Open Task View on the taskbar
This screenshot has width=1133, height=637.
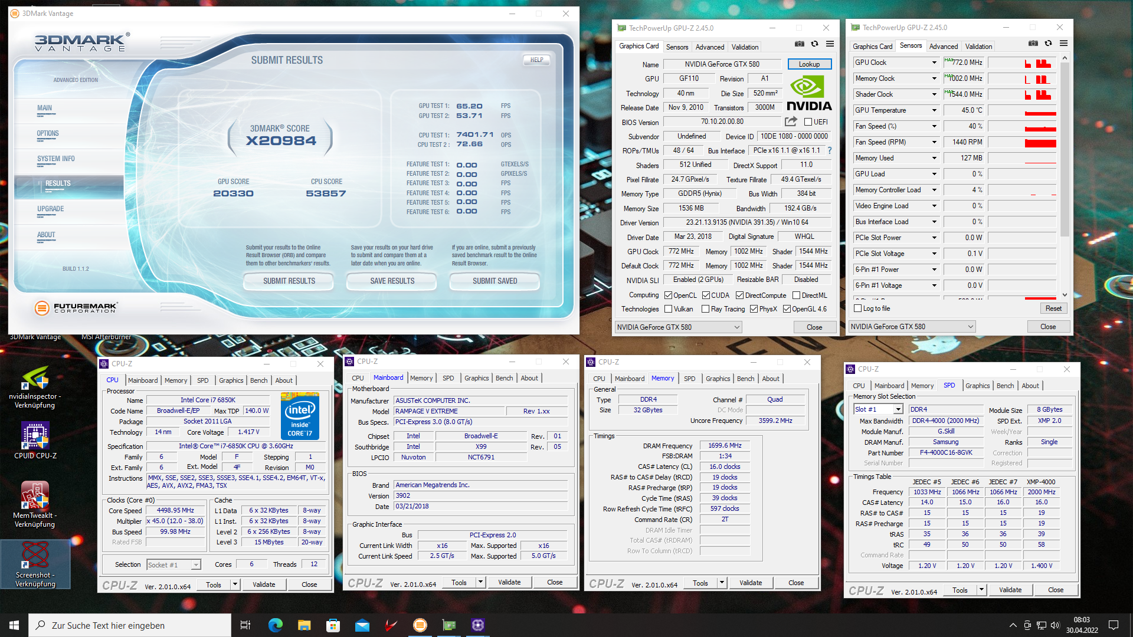click(x=245, y=625)
